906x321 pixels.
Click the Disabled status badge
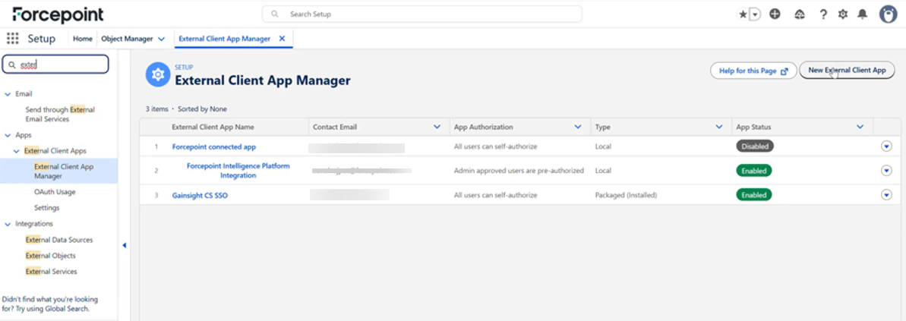[755, 146]
